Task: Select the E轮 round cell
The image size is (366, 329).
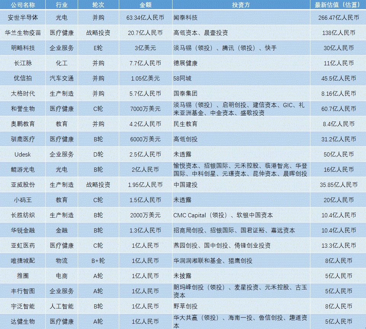Action: click(x=98, y=48)
